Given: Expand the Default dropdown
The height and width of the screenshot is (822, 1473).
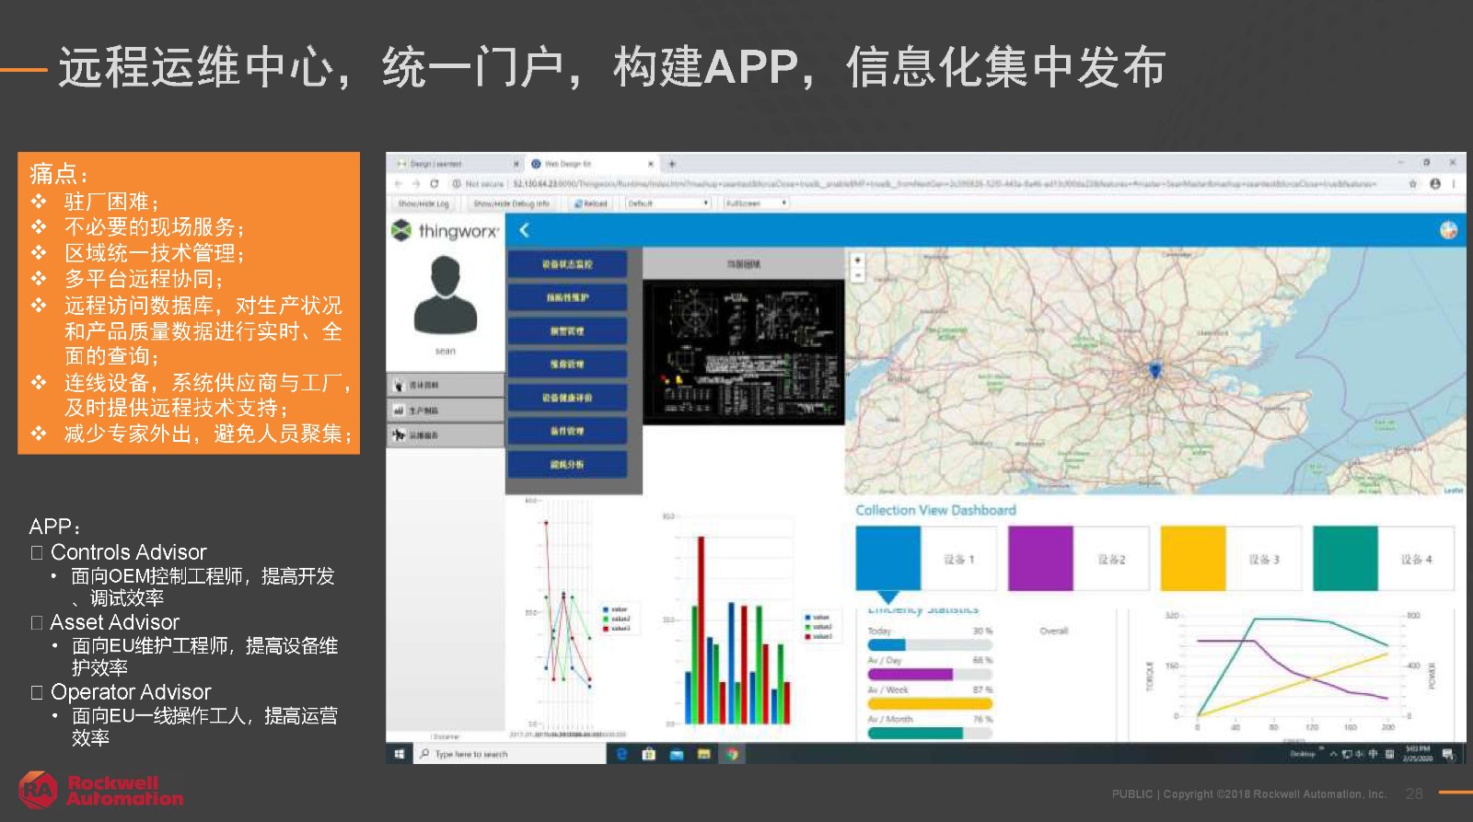Looking at the screenshot, I should click(667, 203).
